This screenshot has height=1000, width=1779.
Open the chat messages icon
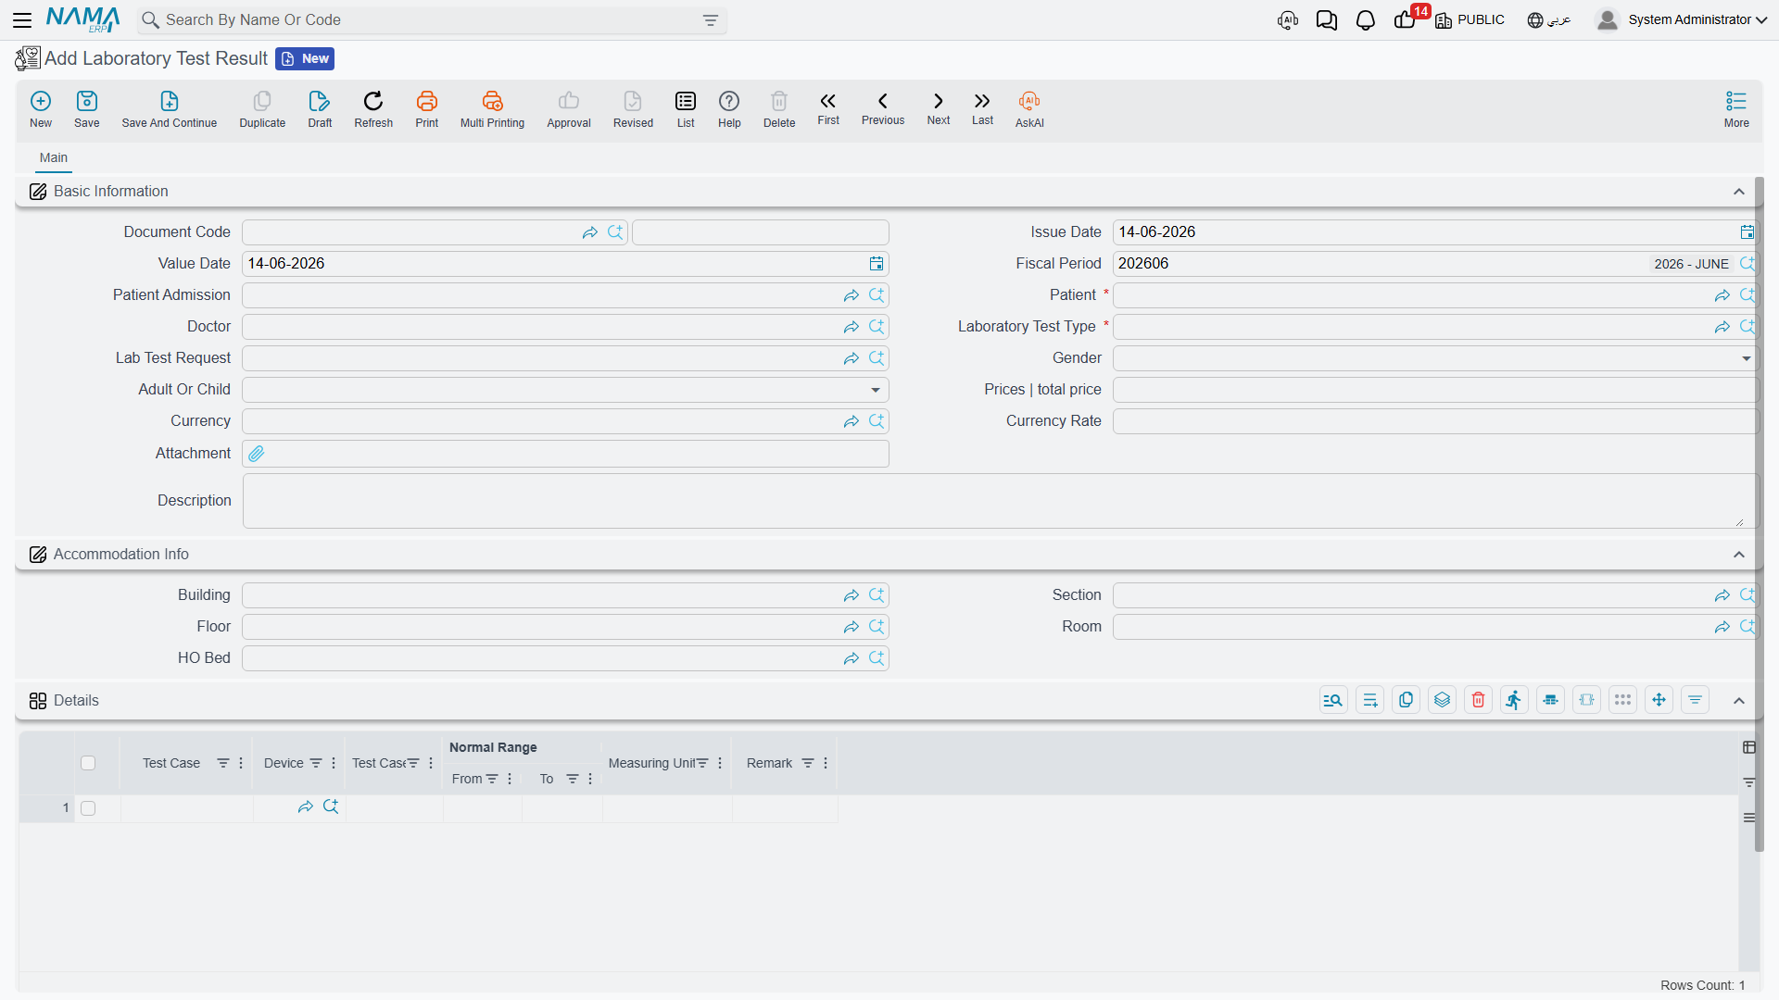pyautogui.click(x=1327, y=20)
